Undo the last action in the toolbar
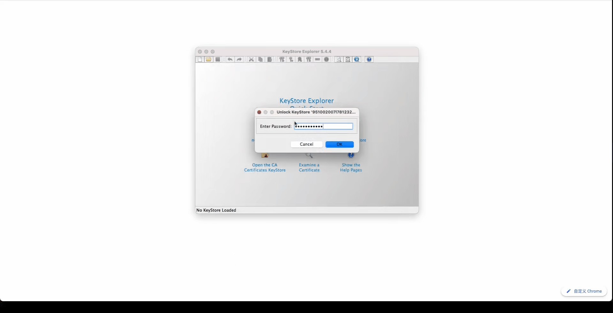Screen dimensions: 613x313 pos(230,60)
